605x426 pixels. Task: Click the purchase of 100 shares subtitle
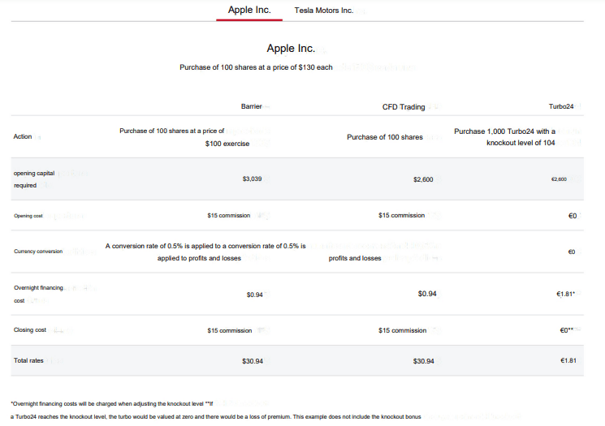coord(256,67)
